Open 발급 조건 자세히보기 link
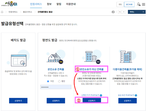This screenshot has width=146, height=111. [x=126, y=95]
